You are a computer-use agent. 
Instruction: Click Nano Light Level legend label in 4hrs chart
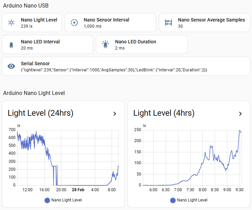[192, 200]
